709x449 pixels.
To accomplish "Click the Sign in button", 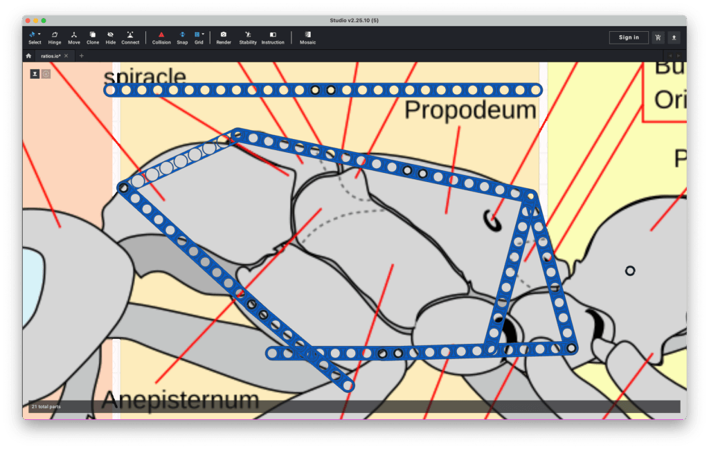I will 629,37.
